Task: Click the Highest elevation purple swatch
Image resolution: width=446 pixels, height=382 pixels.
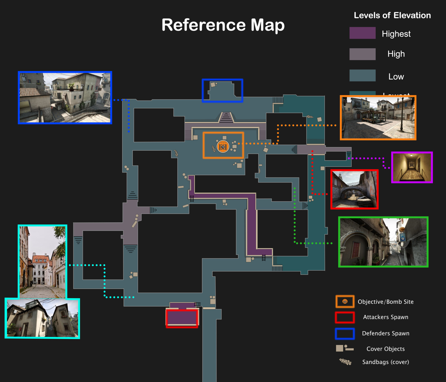Action: click(362, 33)
